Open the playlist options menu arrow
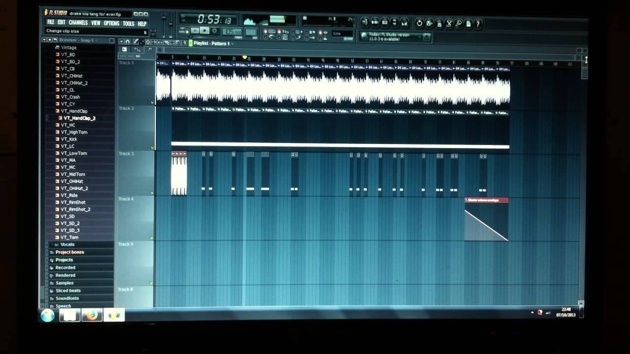 (x=122, y=42)
